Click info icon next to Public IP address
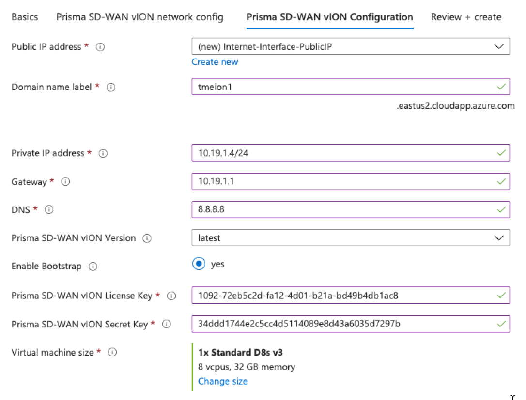Viewport: 526px width, 400px height. 101,47
